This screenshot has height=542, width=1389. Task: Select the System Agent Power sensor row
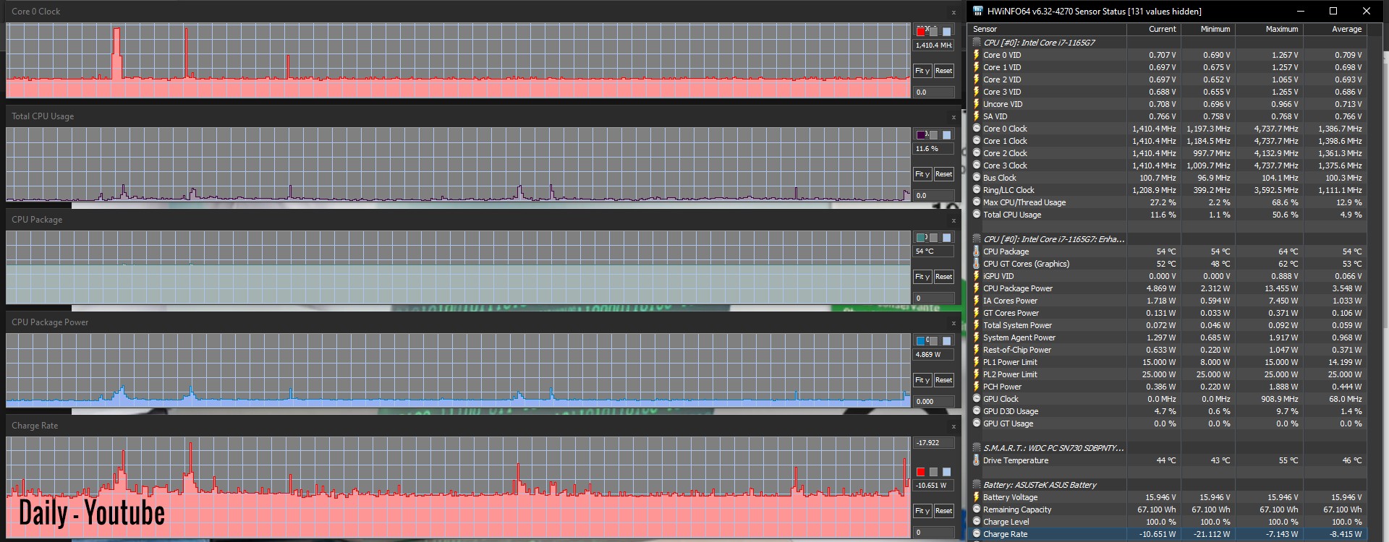click(x=1168, y=337)
